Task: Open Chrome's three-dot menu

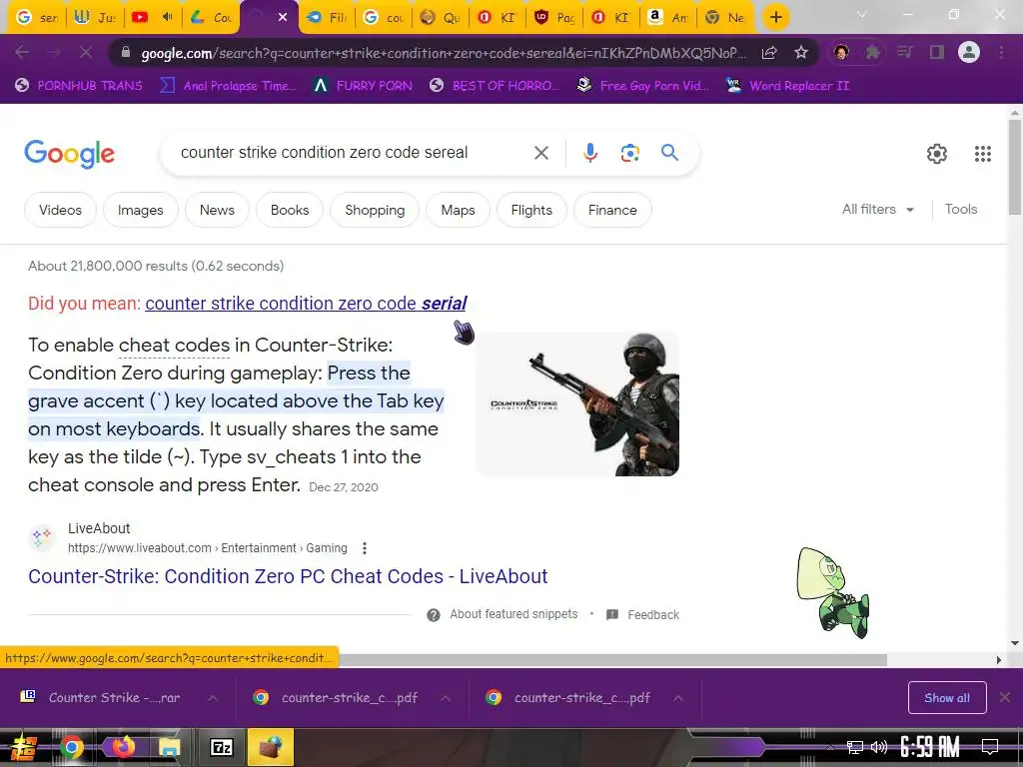Action: pos(1001,52)
